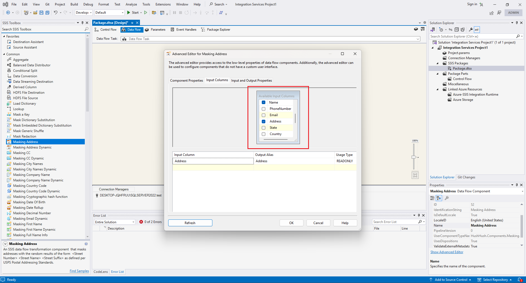Click the green Start debugging arrow

[128, 13]
